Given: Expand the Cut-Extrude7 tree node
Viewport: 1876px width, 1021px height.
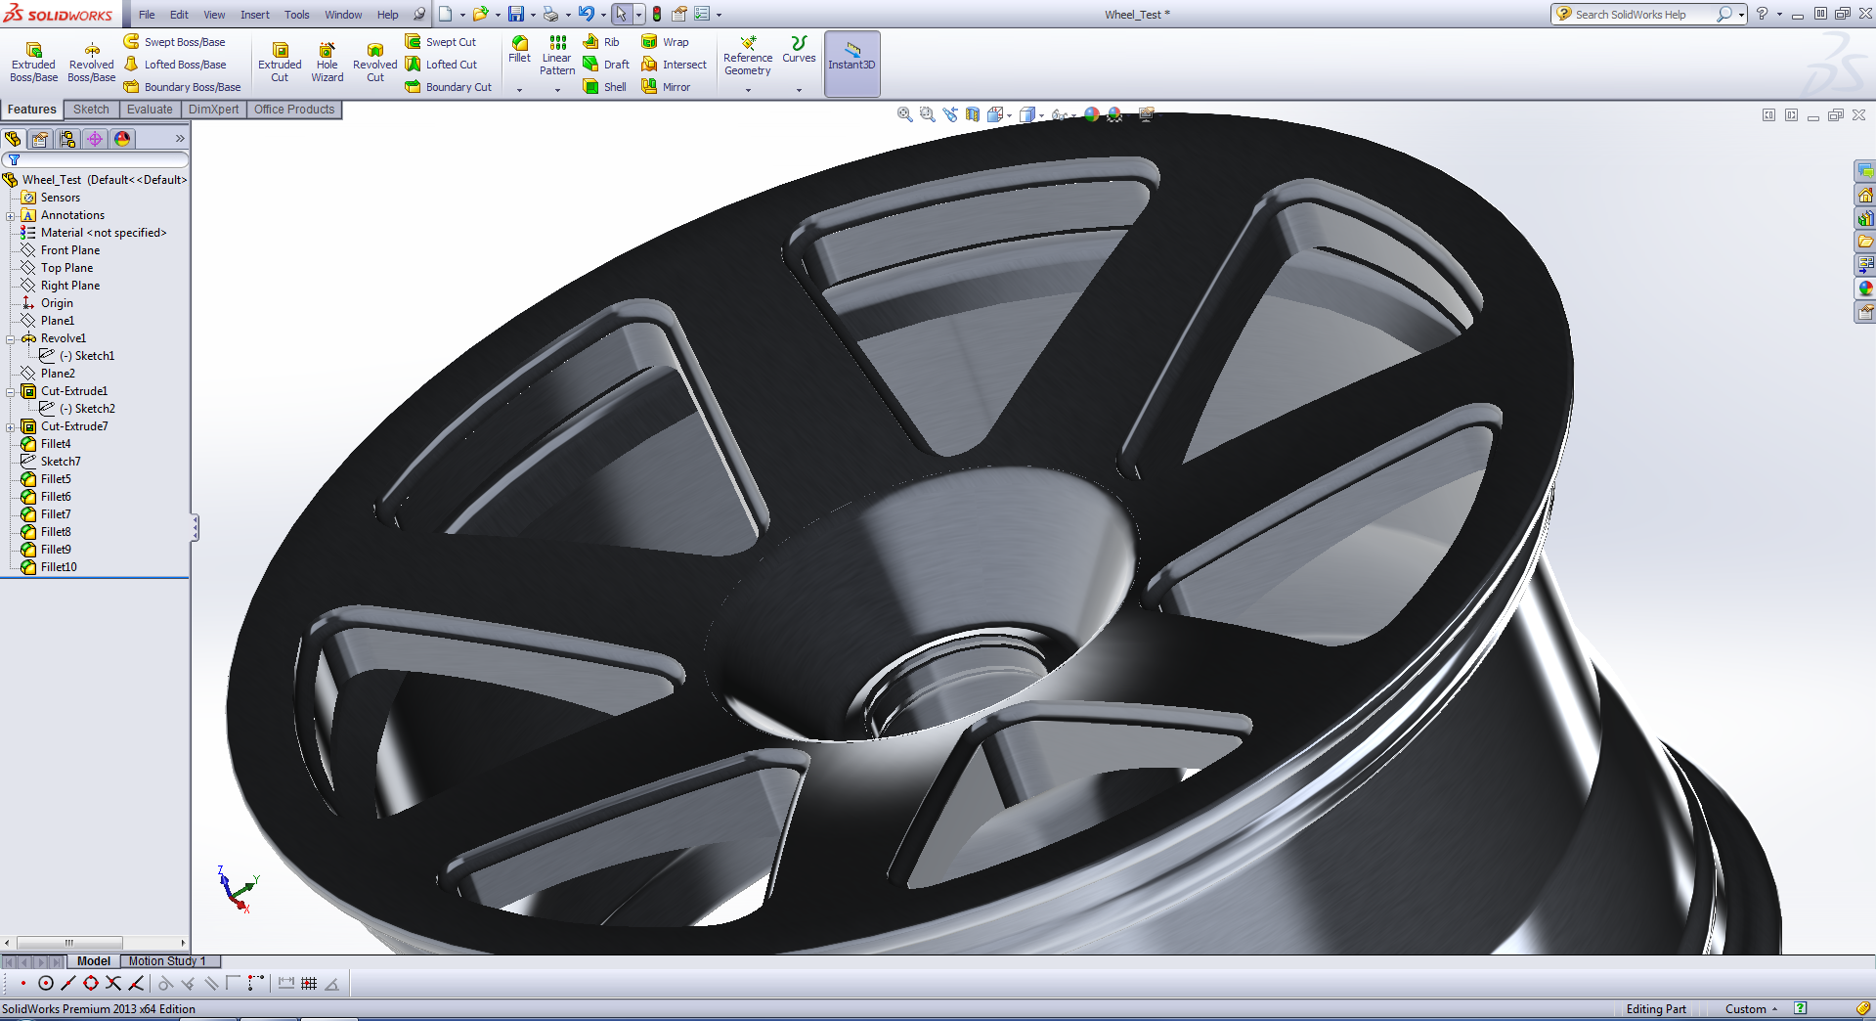Looking at the screenshot, I should pyautogui.click(x=11, y=426).
